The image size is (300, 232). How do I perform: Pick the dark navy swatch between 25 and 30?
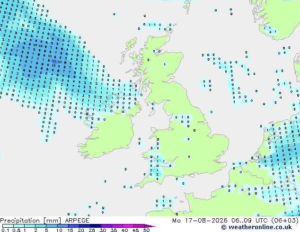[95, 226]
